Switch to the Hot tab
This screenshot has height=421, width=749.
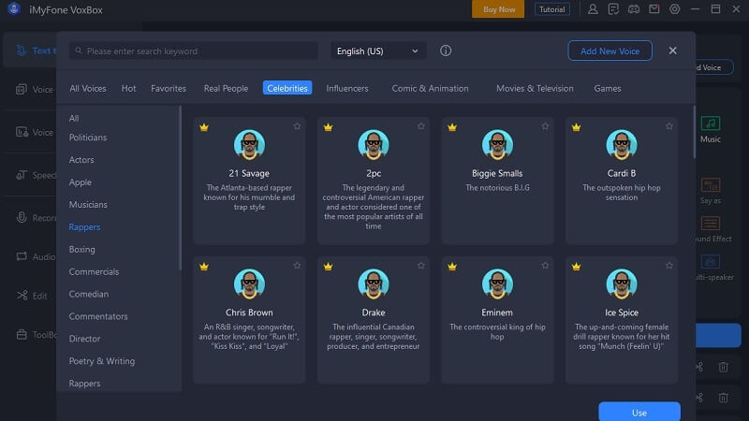[x=128, y=88]
